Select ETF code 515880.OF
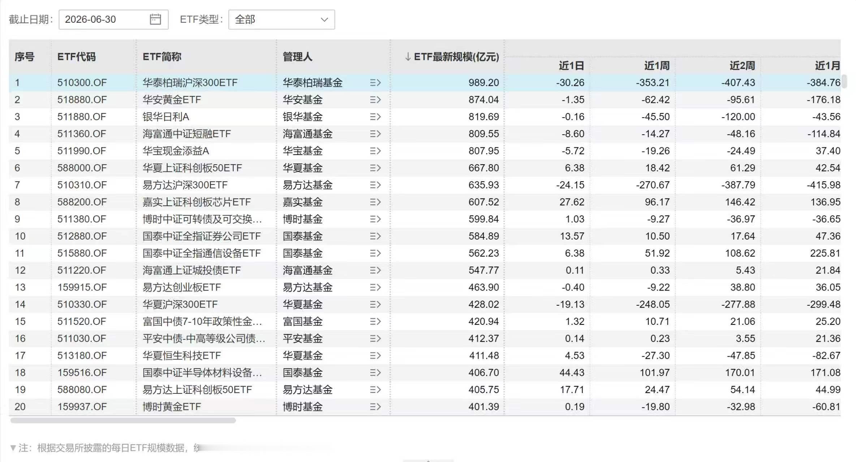Image resolution: width=856 pixels, height=462 pixels. (x=82, y=253)
